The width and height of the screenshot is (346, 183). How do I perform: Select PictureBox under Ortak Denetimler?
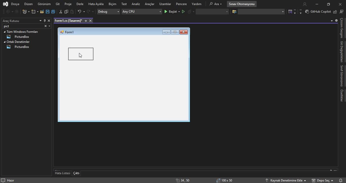[22, 47]
